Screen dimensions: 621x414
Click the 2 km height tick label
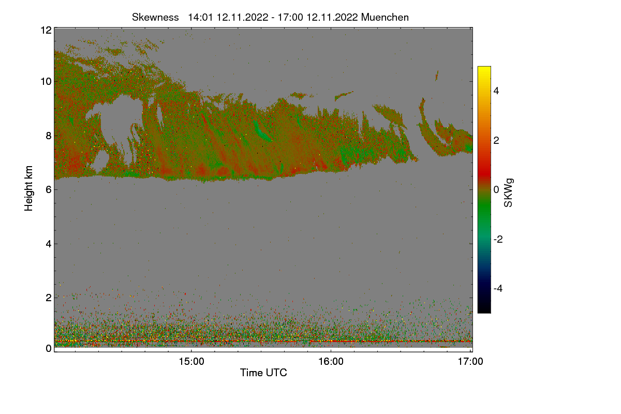pos(48,298)
